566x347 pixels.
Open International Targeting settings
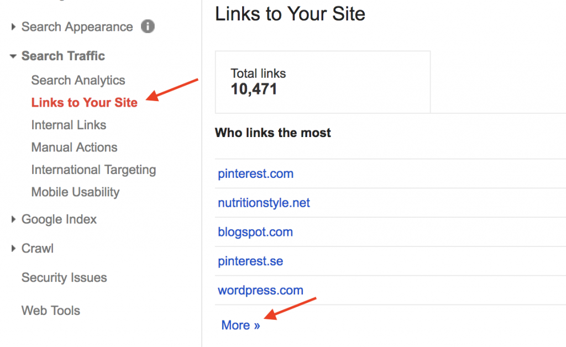click(93, 170)
